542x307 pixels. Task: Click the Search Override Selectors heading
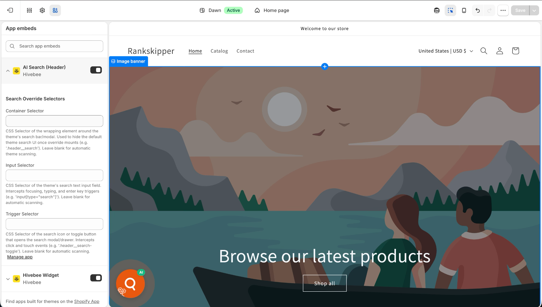(x=35, y=99)
